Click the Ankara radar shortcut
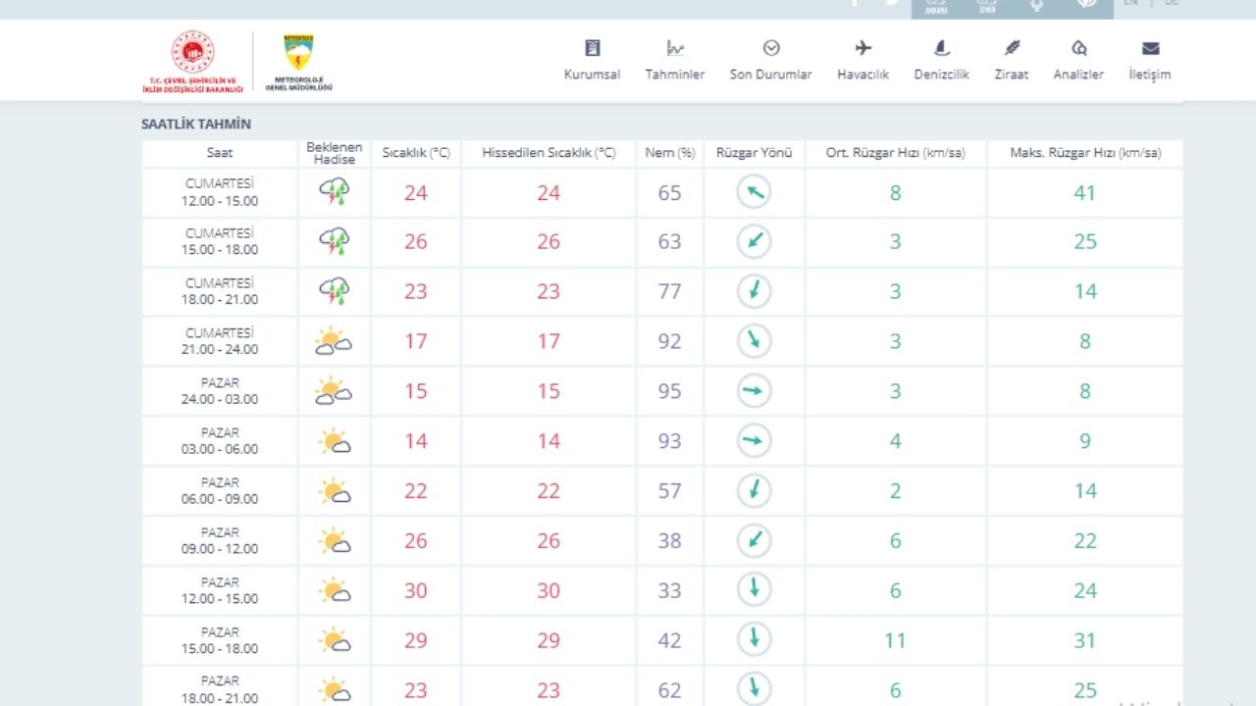Viewport: 1256px width, 706px height. click(936, 6)
